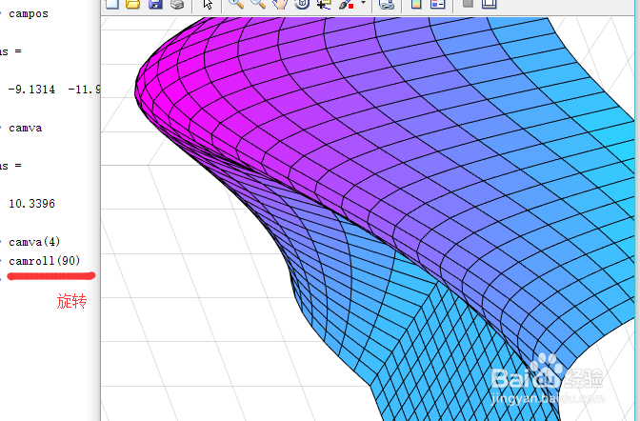Select the Data Cursor tool

pyautogui.click(x=324, y=4)
